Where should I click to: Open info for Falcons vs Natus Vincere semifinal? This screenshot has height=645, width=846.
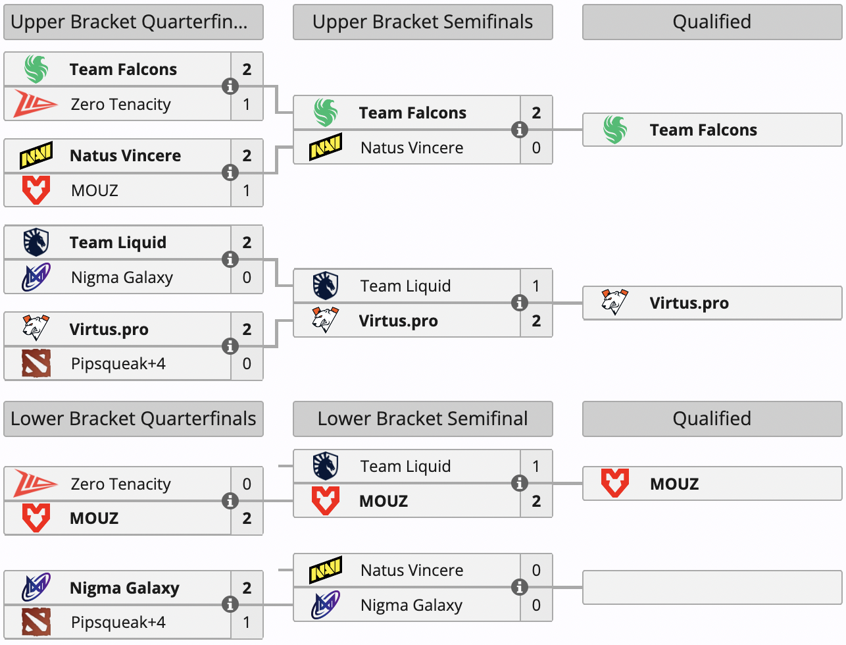(519, 130)
